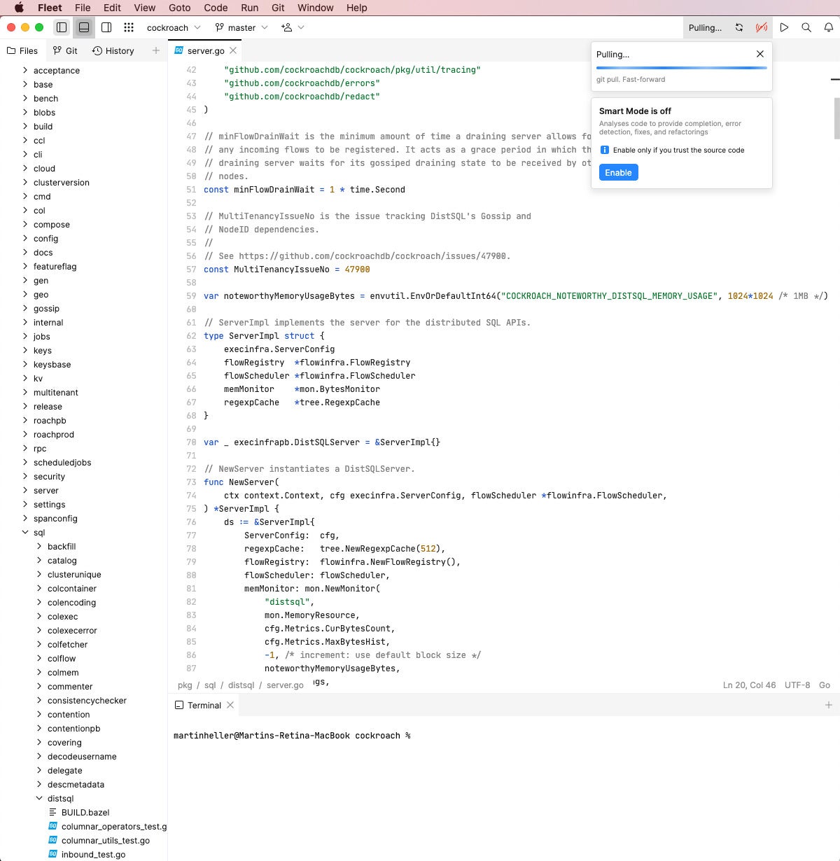
Task: Open the workspace tools grid icon
Action: 129,27
